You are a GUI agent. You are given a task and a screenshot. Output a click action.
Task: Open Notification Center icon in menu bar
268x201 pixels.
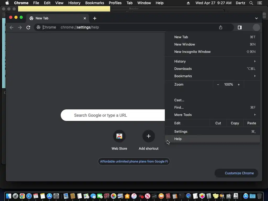[259, 3]
